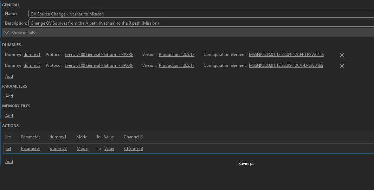Image resolution: width=374 pixels, height=190 pixels.
Task: Remove dummy2 using its X icon
Action: pyautogui.click(x=342, y=66)
